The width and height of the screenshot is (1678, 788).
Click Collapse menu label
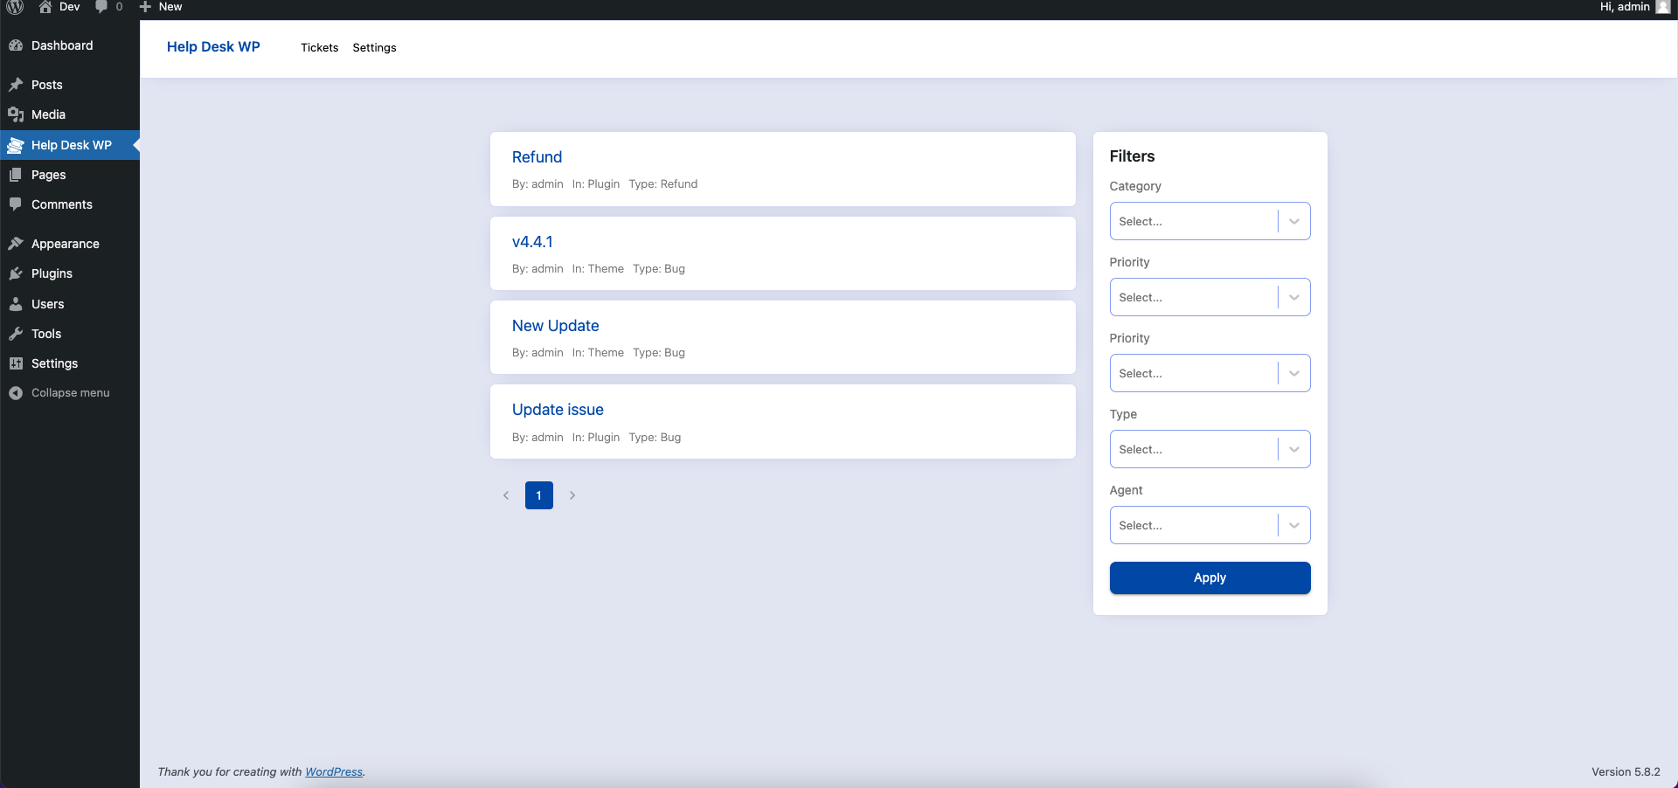coord(71,393)
